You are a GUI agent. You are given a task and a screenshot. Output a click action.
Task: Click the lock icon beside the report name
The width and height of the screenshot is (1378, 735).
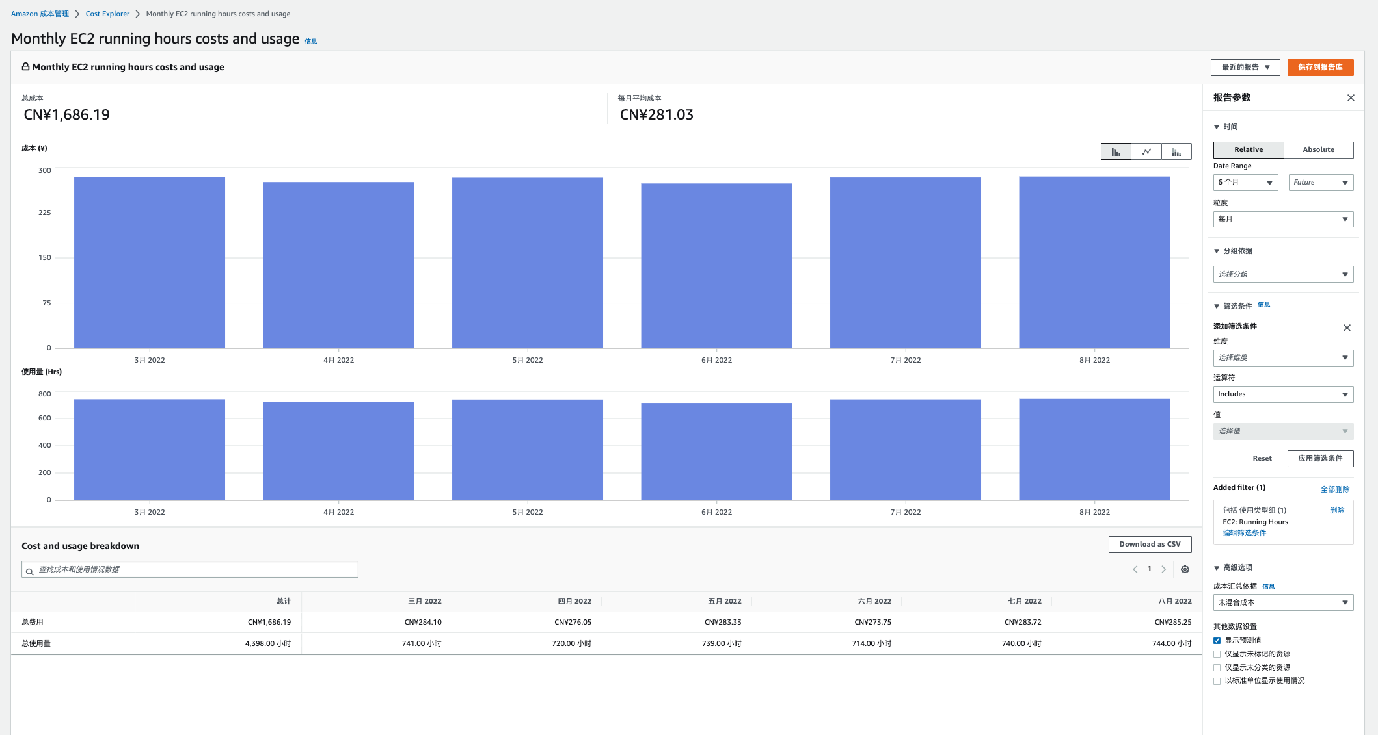click(25, 67)
